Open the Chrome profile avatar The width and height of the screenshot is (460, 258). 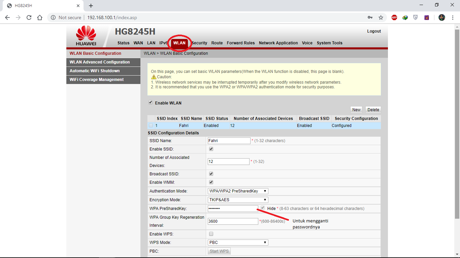point(442,17)
